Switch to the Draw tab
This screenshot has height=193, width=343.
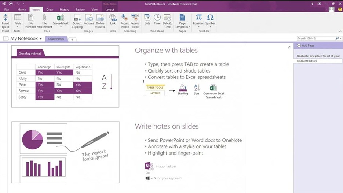50,10
